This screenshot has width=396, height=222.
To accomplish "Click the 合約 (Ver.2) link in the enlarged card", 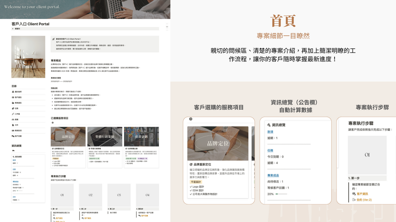I will pyautogui.click(x=364, y=200).
